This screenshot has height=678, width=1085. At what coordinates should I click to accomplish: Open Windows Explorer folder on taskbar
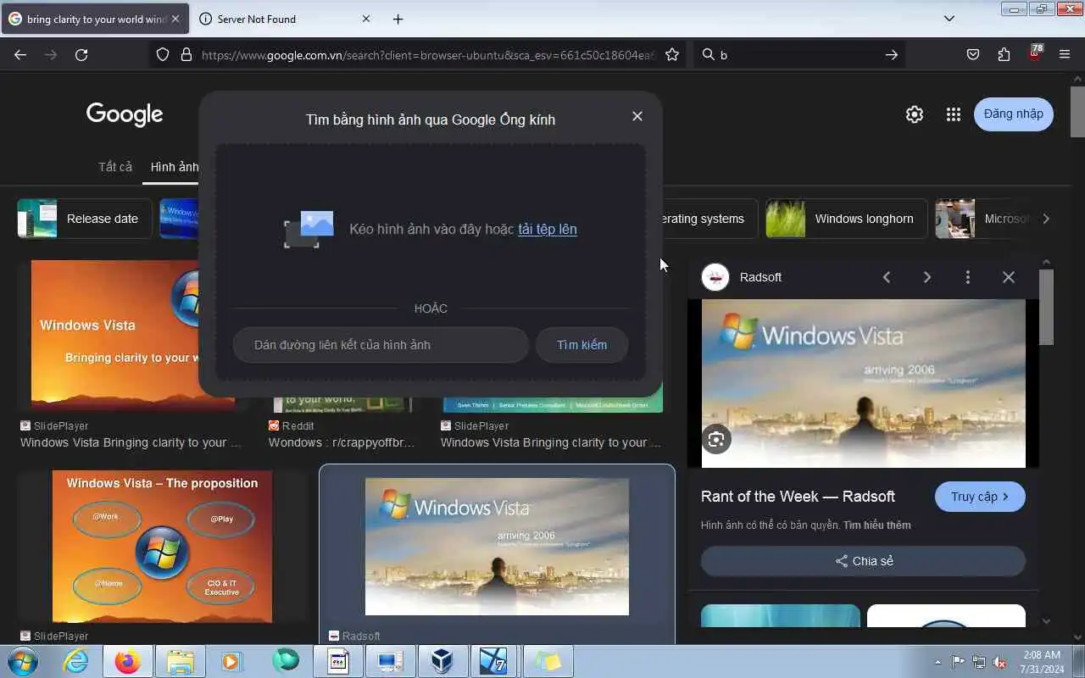pos(181,661)
